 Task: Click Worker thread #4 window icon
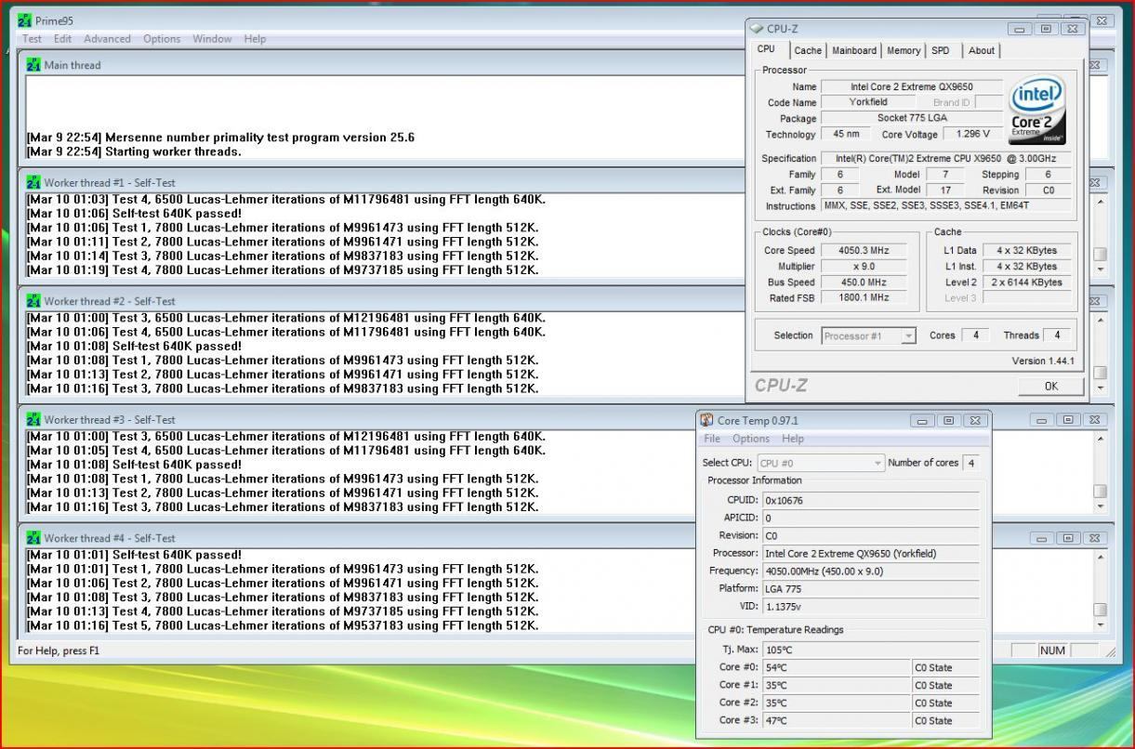coord(33,538)
